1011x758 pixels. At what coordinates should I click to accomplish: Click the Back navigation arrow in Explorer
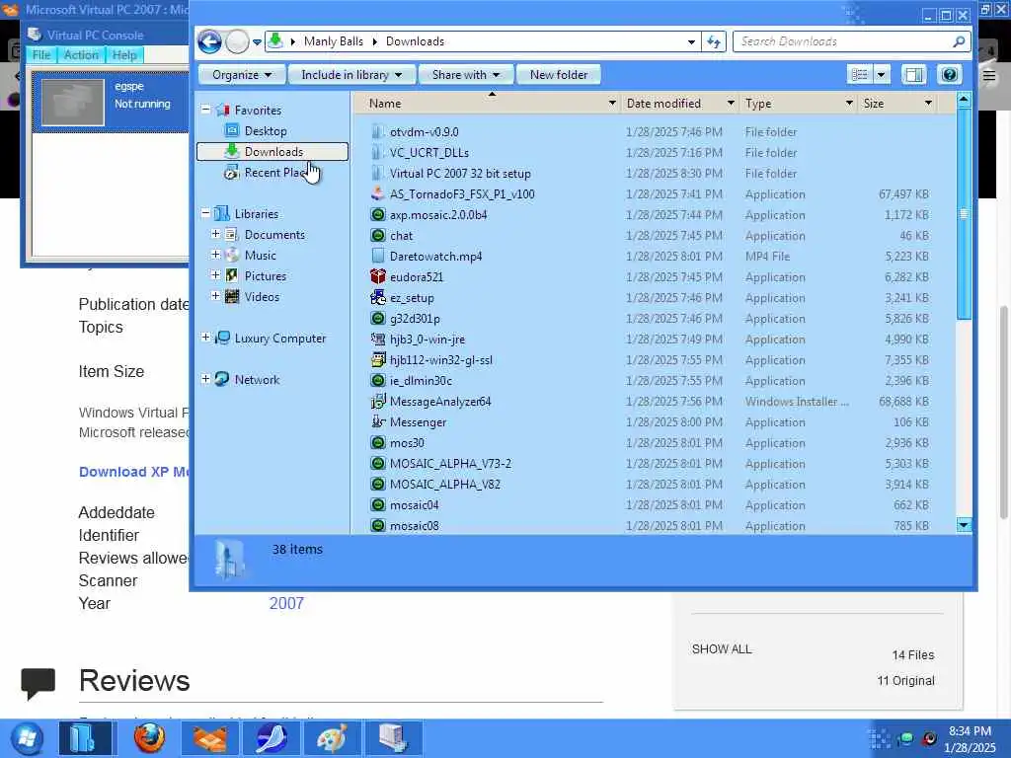pyautogui.click(x=209, y=41)
